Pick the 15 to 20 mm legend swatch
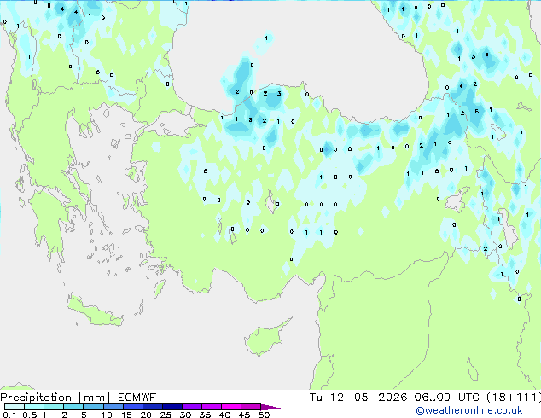541x418 pixels. click(x=133, y=407)
